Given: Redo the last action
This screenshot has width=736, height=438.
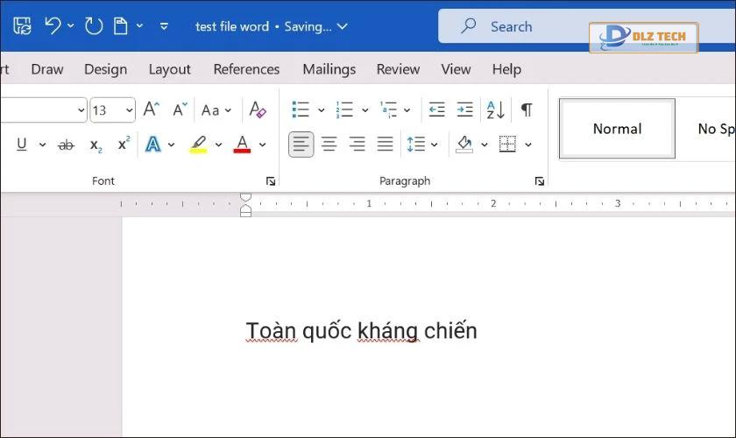Looking at the screenshot, I should click(x=94, y=25).
